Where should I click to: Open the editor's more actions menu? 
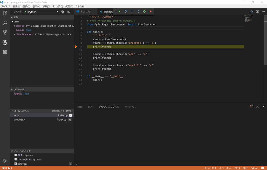click(x=264, y=11)
